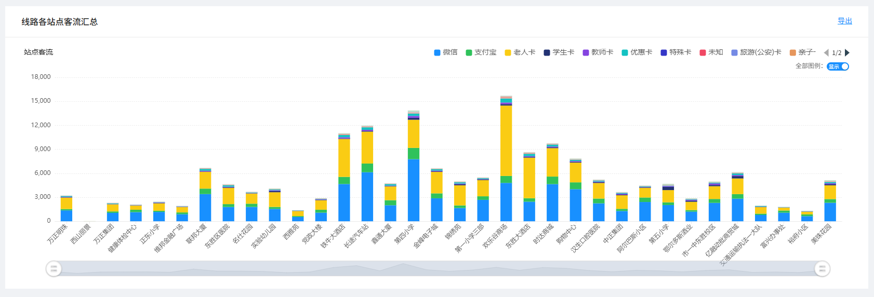Go to previous legend page arrow
This screenshot has width=874, height=297.
coord(826,52)
